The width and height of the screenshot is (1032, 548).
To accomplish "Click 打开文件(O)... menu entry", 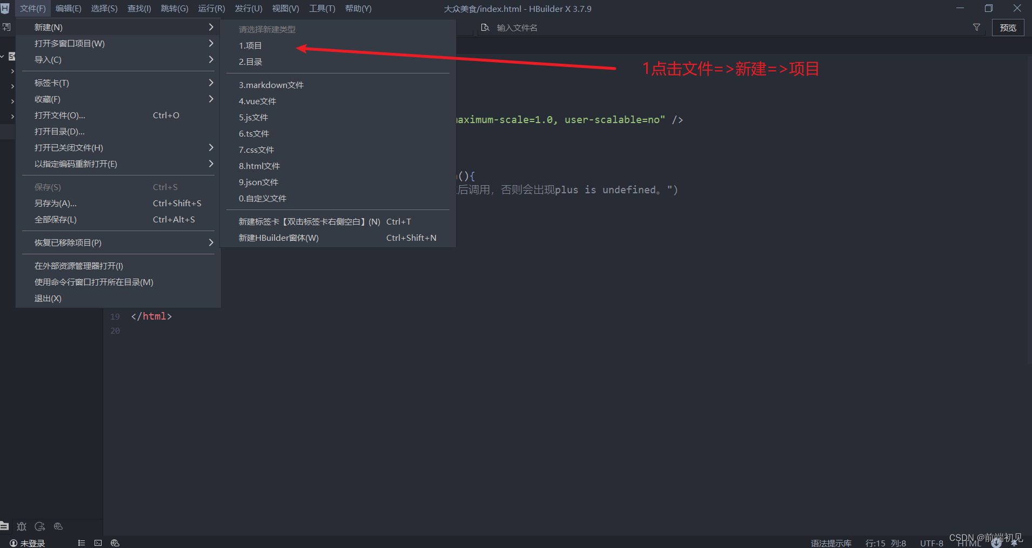I will coord(118,116).
